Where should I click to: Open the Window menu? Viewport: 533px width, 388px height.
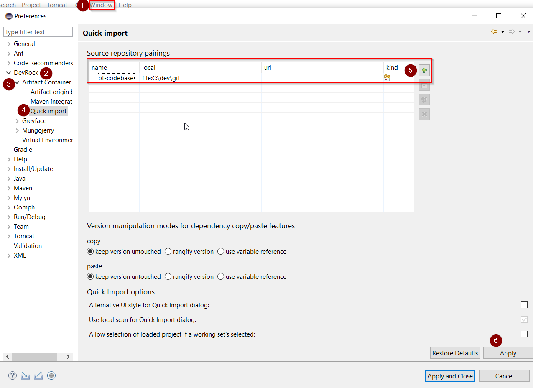point(102,5)
